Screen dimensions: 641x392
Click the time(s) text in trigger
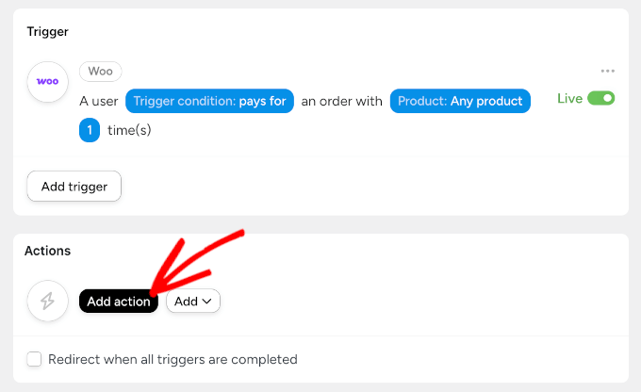(129, 130)
